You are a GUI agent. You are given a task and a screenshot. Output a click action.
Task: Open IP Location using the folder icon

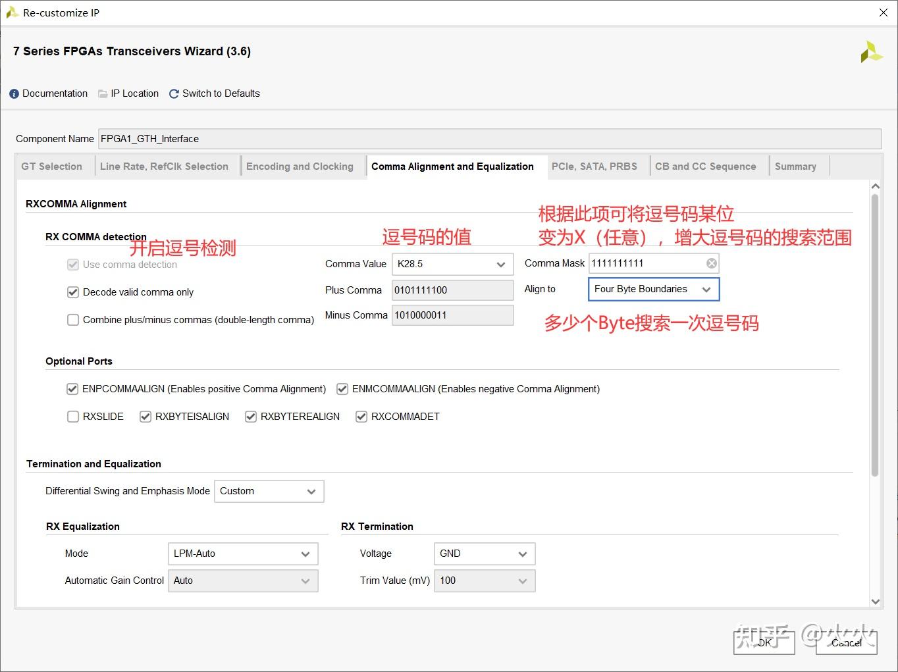(102, 93)
